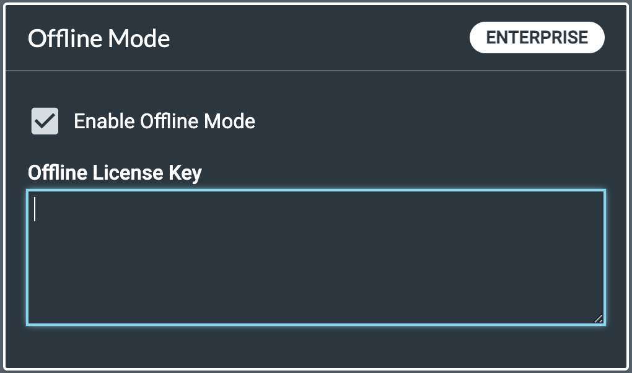
Task: Grab the text area resize handle
Action: click(x=598, y=318)
